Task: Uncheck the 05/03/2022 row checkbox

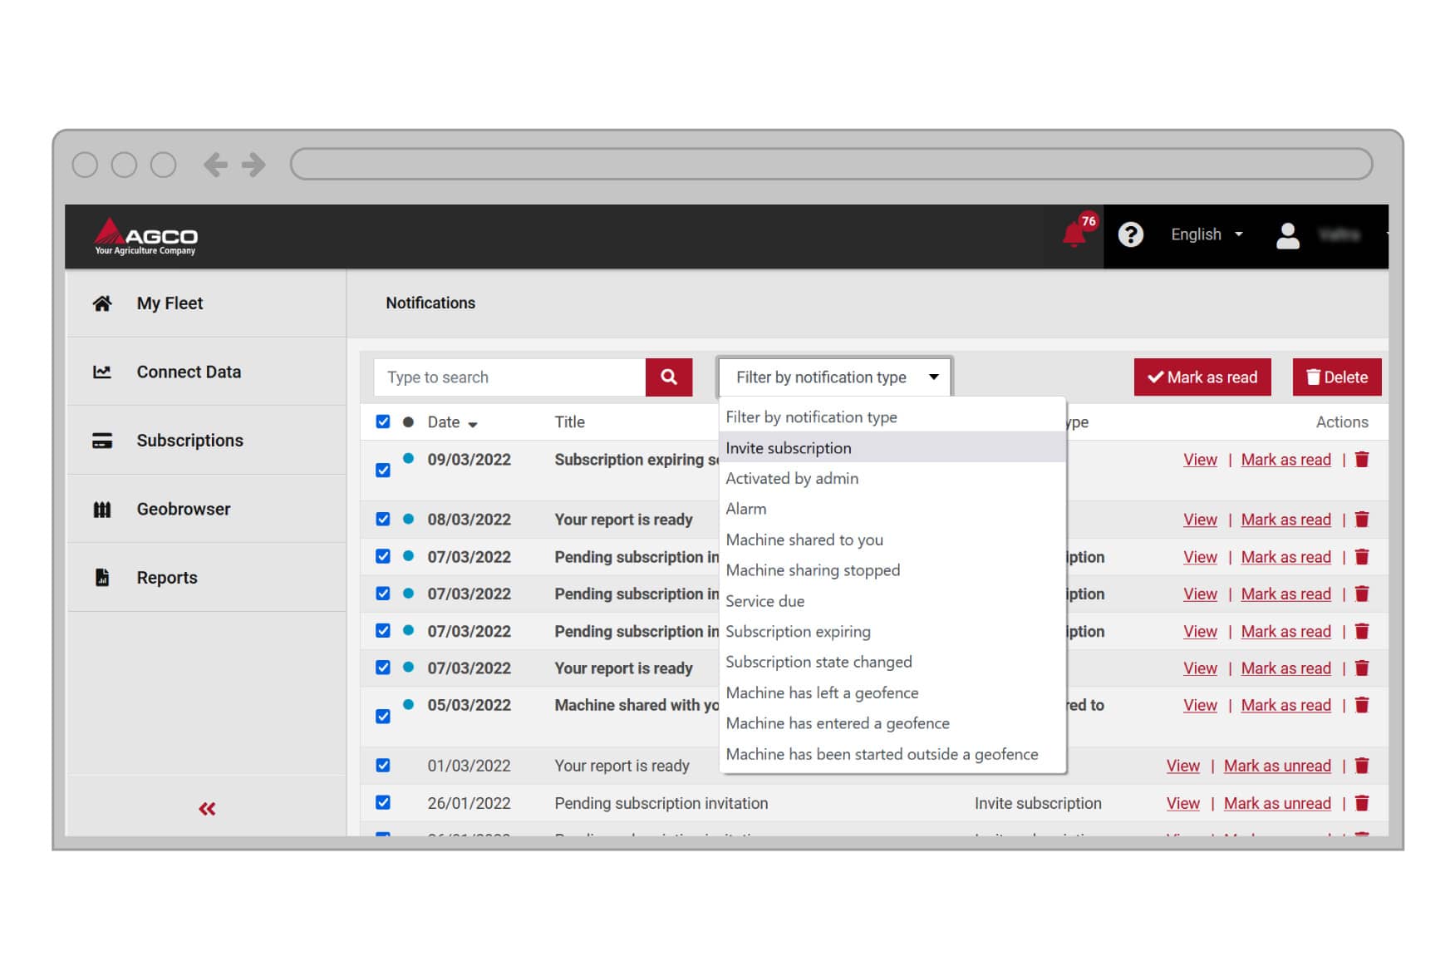Action: pos(383,716)
